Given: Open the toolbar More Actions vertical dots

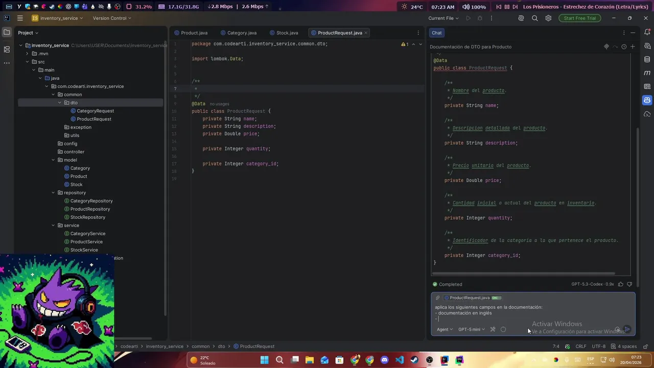Looking at the screenshot, I should 492,18.
